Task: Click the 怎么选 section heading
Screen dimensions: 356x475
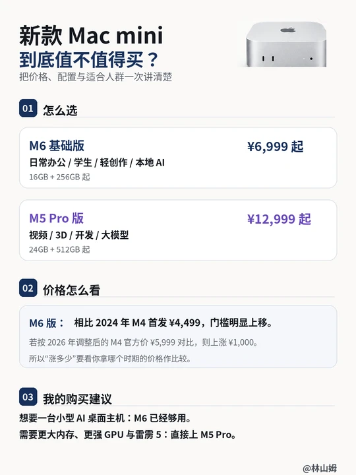Action: [60, 110]
